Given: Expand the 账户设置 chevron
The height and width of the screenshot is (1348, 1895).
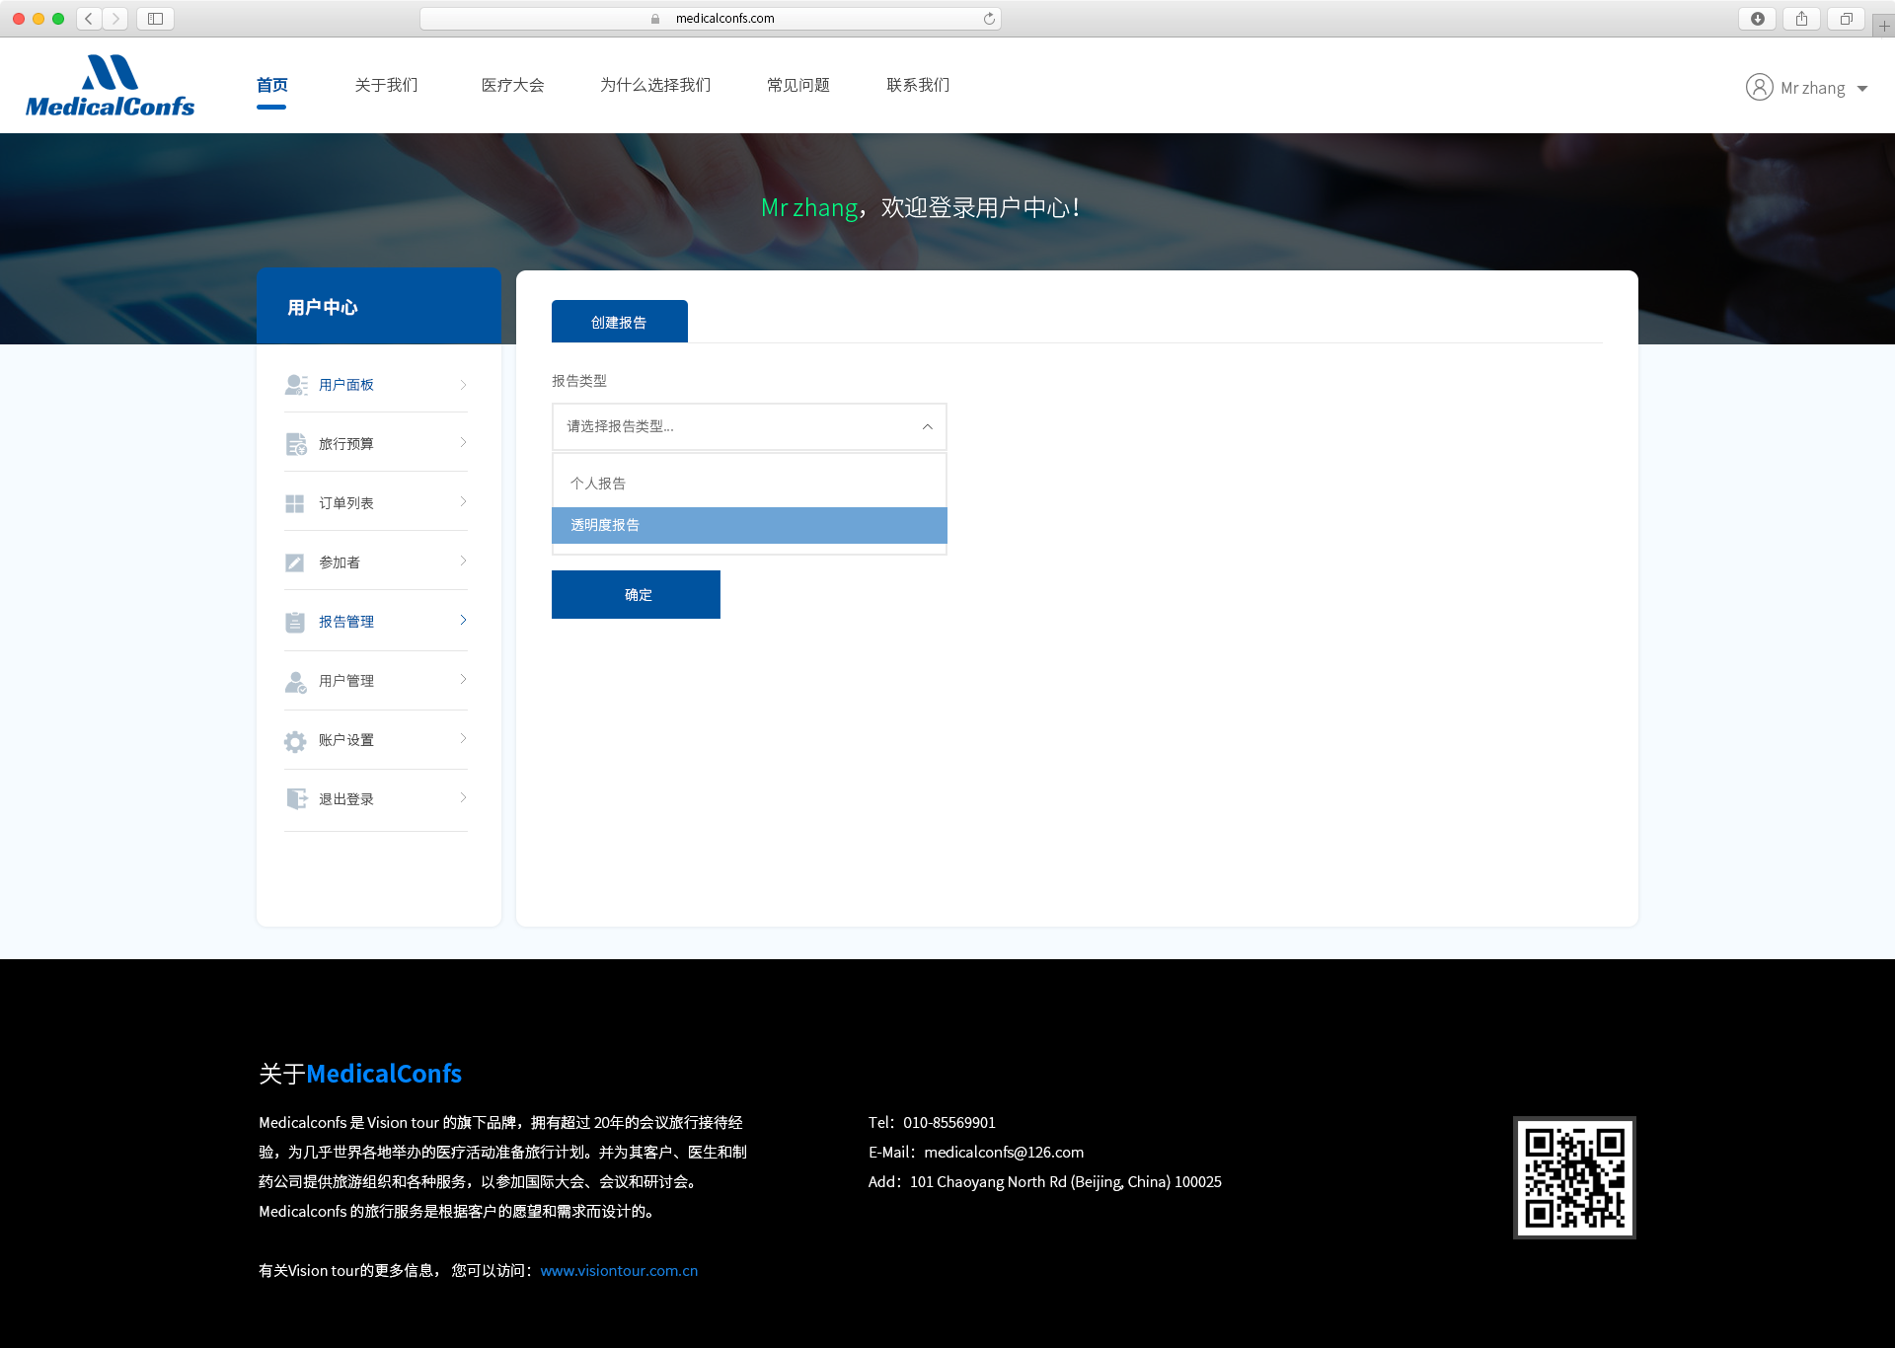Looking at the screenshot, I should (463, 738).
